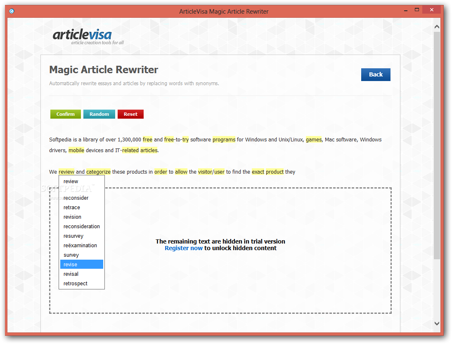Click highlighted word 'exact'
This screenshot has width=452, height=344.
click(258, 172)
